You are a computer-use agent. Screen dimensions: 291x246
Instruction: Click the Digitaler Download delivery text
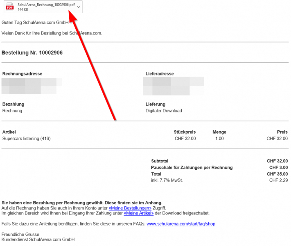click(x=164, y=111)
